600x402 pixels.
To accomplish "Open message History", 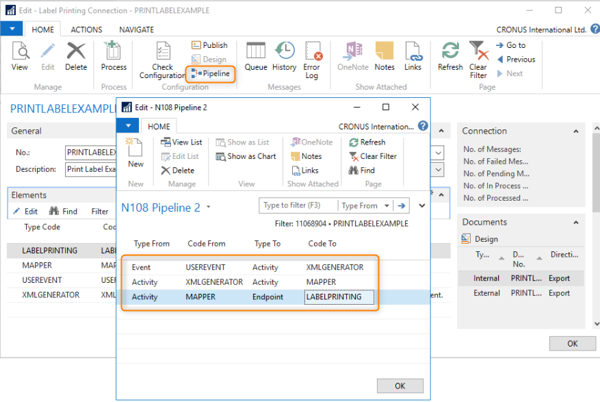I will pyautogui.click(x=285, y=56).
